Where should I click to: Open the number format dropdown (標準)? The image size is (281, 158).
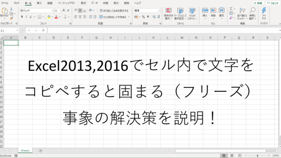(x=159, y=11)
